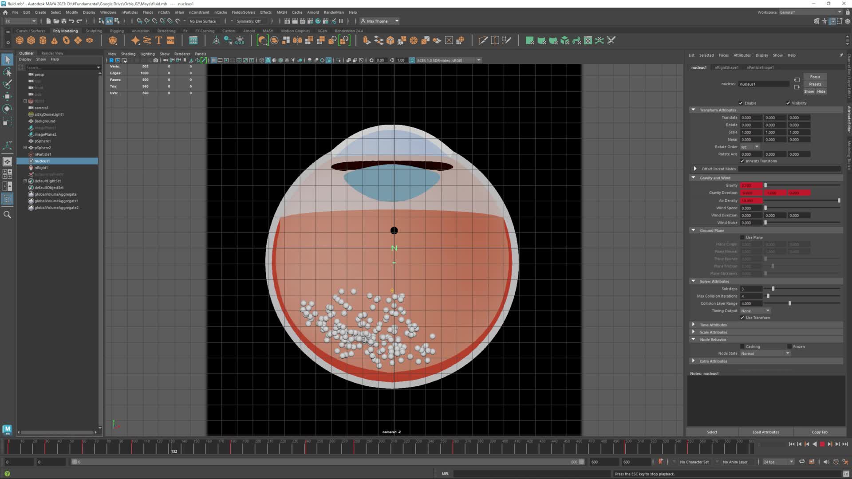Click the polygon type tool icon
Image resolution: width=852 pixels, height=479 pixels.
pyautogui.click(x=158, y=40)
